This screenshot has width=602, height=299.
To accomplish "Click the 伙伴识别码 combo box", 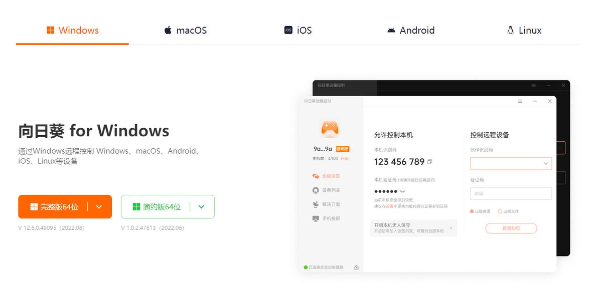I will [x=511, y=163].
